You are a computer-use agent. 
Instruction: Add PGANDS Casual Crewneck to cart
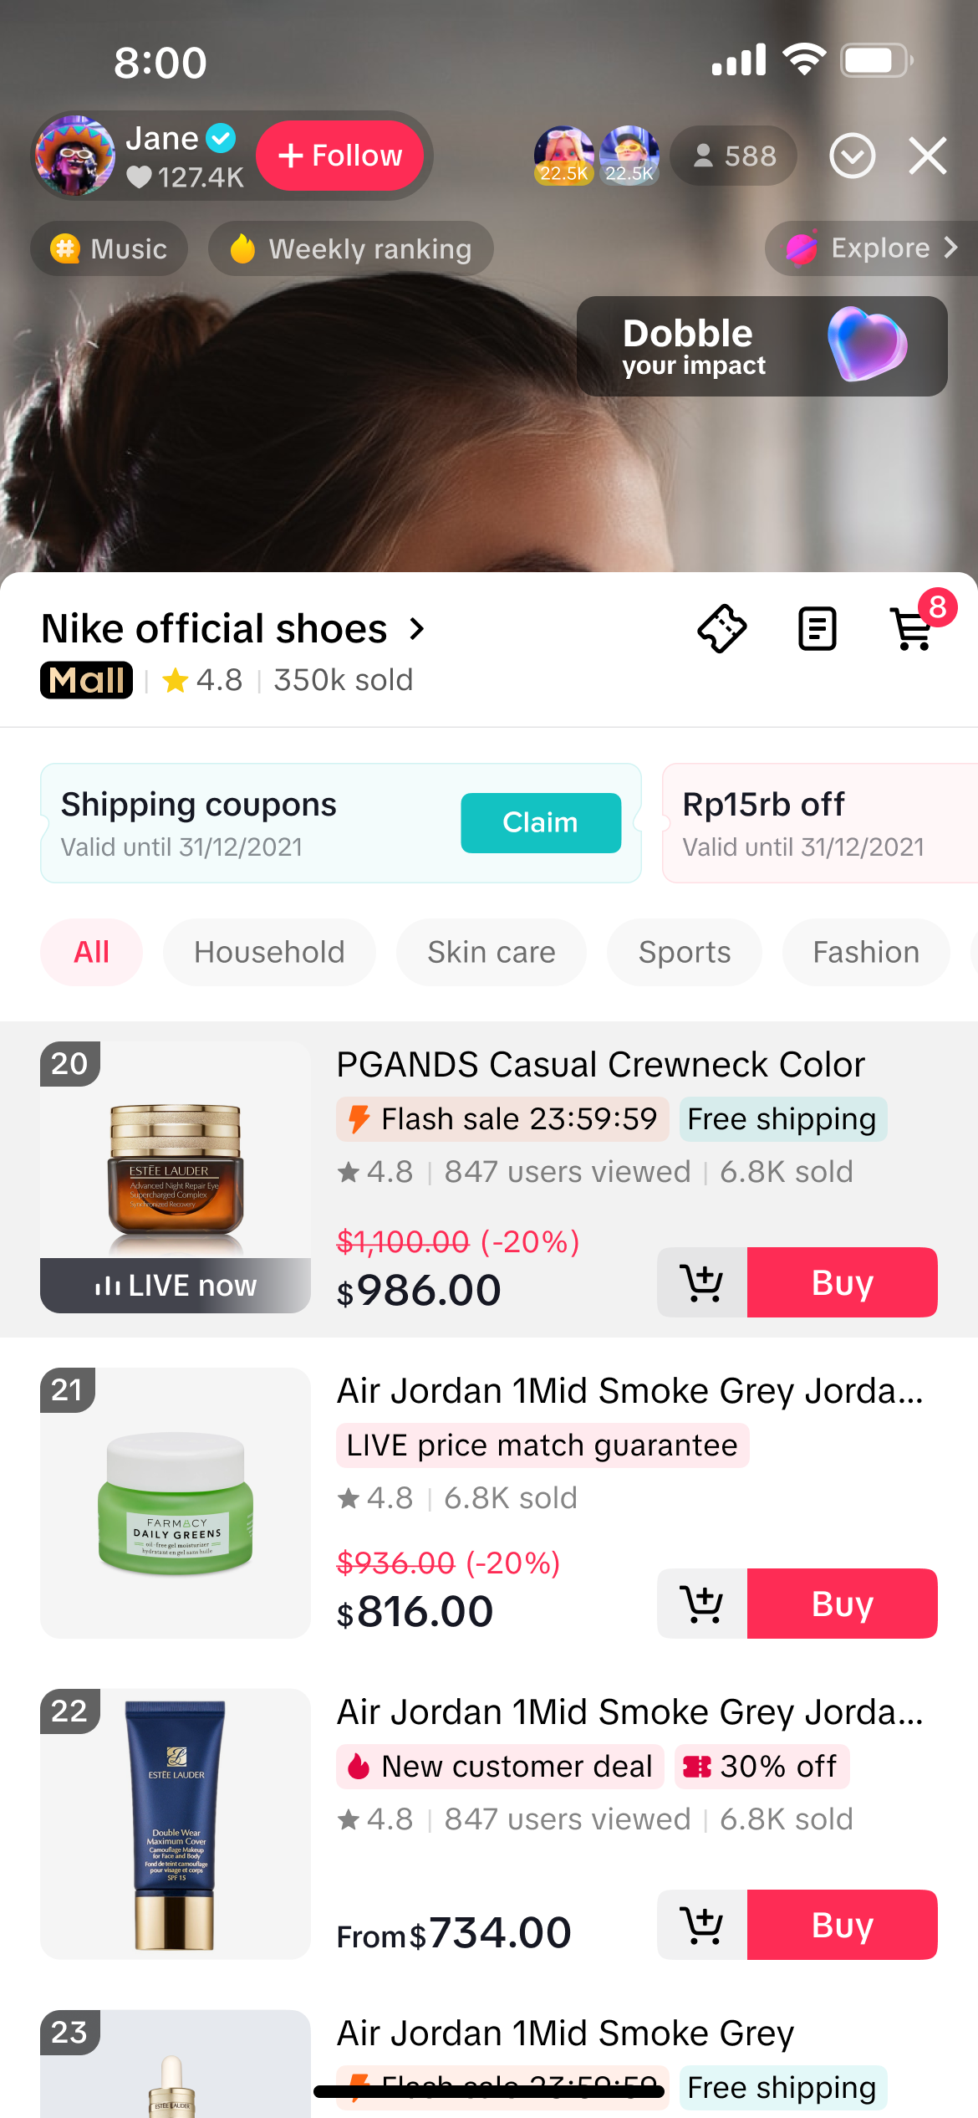point(702,1282)
